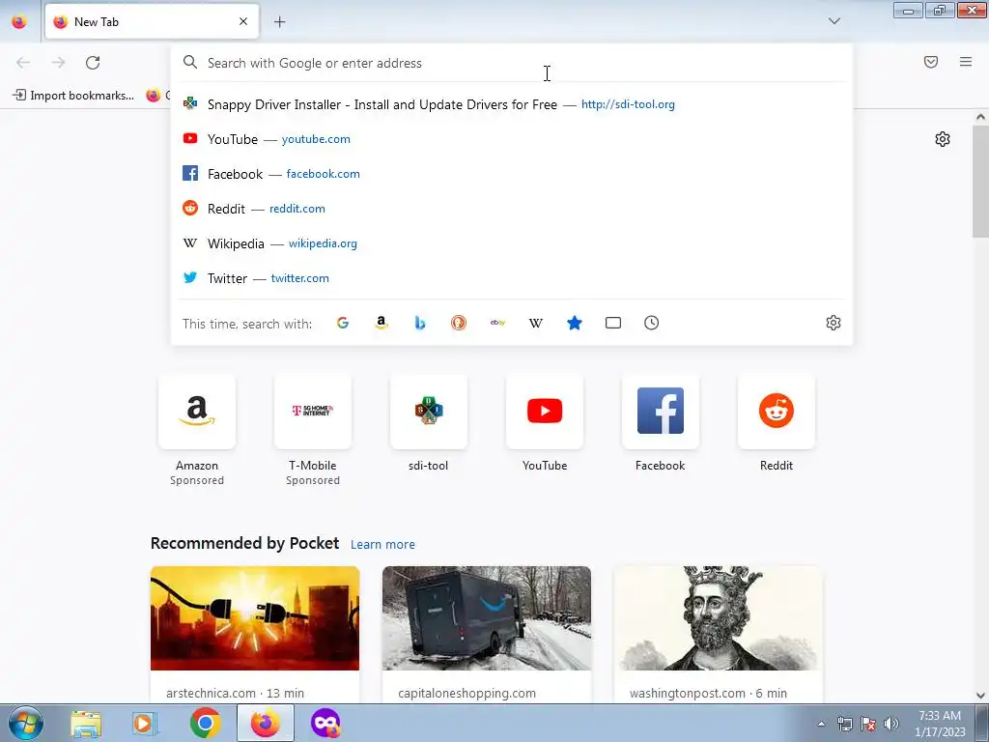Go forward one page
This screenshot has width=989, height=742.
(58, 63)
